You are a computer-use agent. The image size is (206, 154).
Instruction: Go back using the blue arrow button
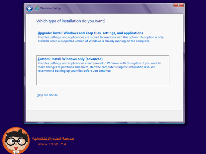(30, 9)
